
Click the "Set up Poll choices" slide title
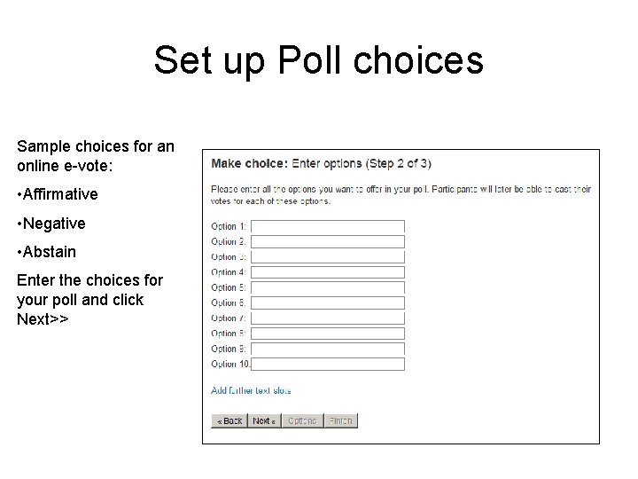click(319, 60)
